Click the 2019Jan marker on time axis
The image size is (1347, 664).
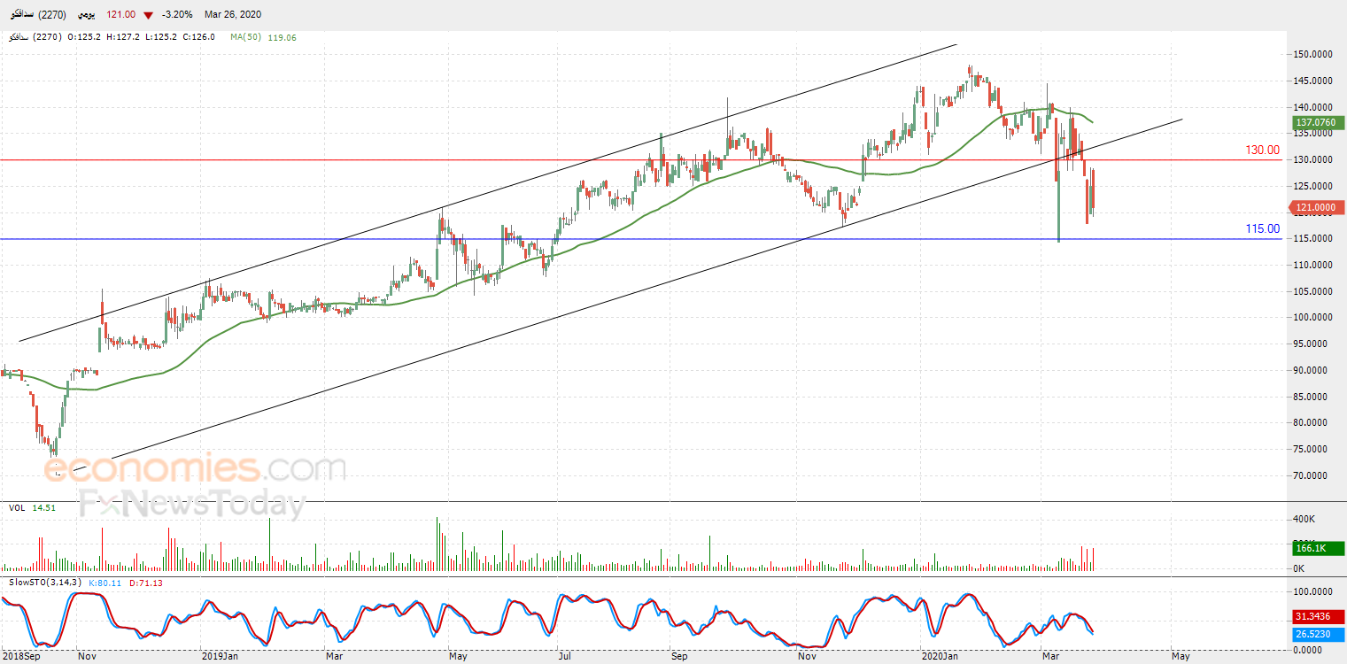(219, 656)
